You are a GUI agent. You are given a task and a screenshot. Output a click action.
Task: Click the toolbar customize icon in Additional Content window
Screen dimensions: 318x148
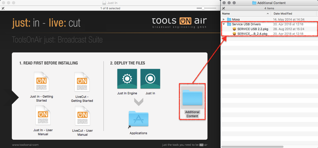pos(223,8)
